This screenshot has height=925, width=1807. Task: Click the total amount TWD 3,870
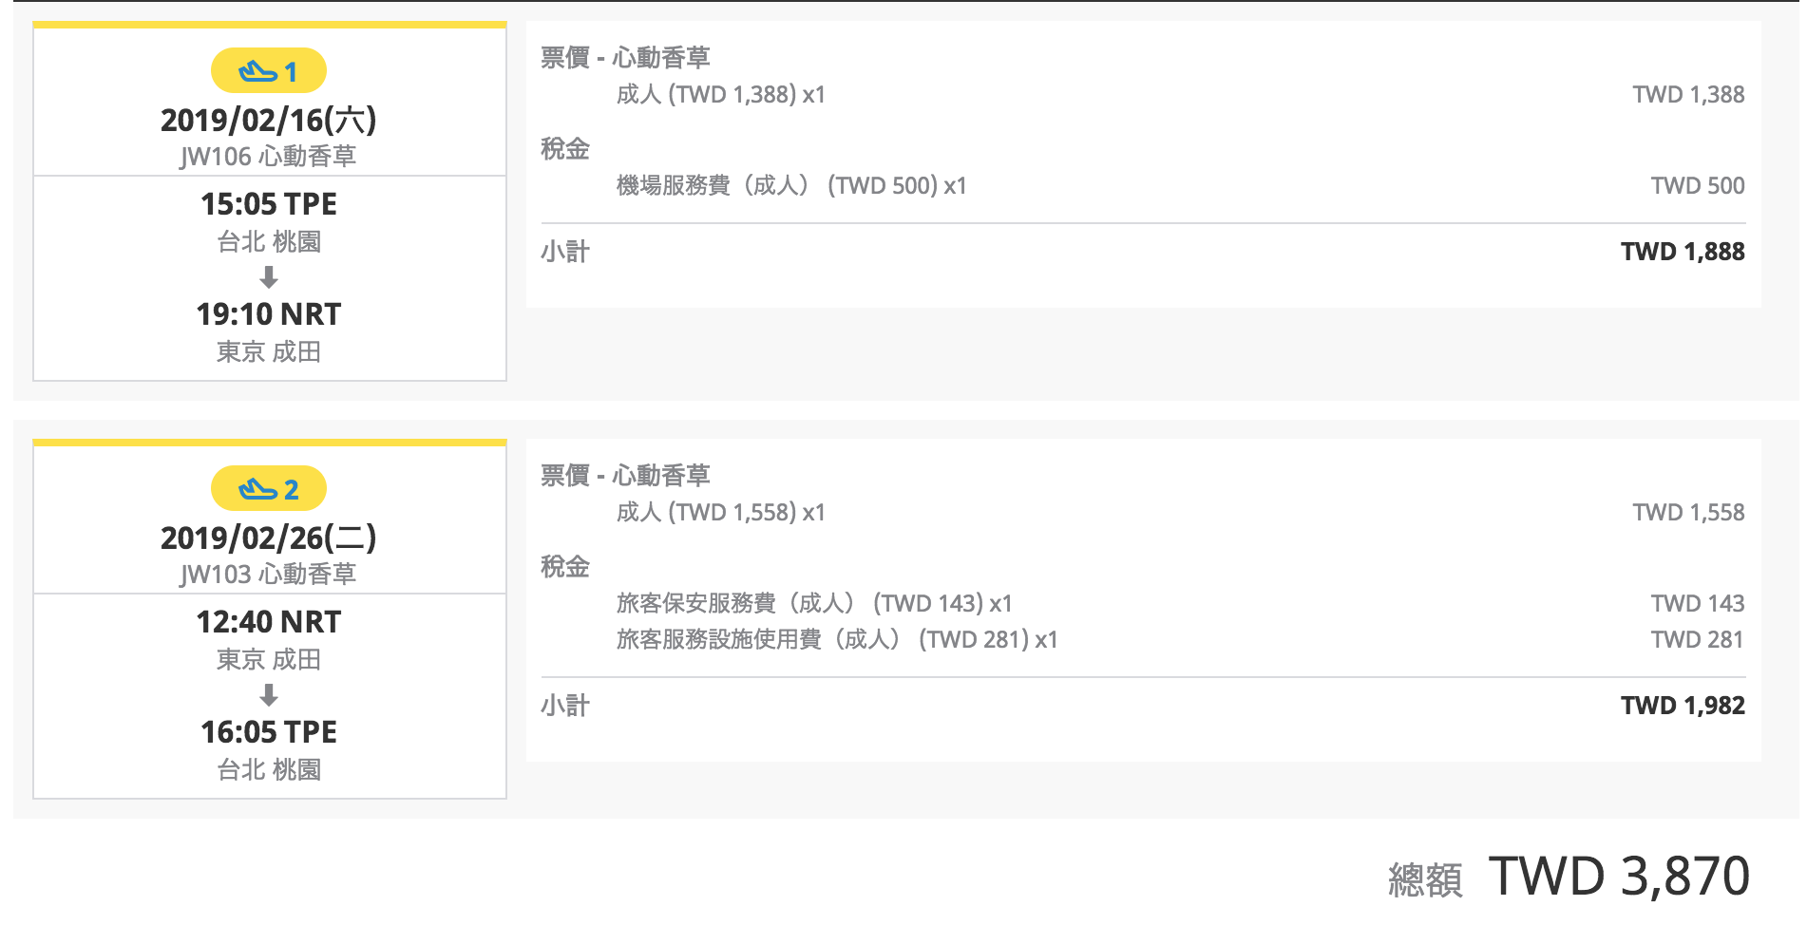click(1619, 876)
